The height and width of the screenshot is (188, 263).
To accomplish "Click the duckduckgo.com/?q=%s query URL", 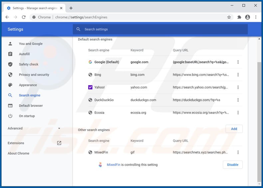I will pyautogui.click(x=196, y=100).
